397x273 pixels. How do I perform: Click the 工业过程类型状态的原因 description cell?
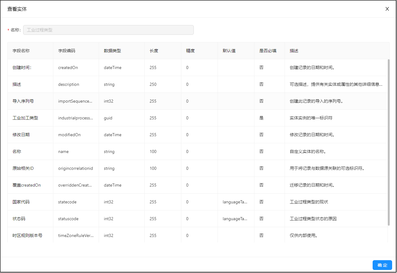click(313, 219)
